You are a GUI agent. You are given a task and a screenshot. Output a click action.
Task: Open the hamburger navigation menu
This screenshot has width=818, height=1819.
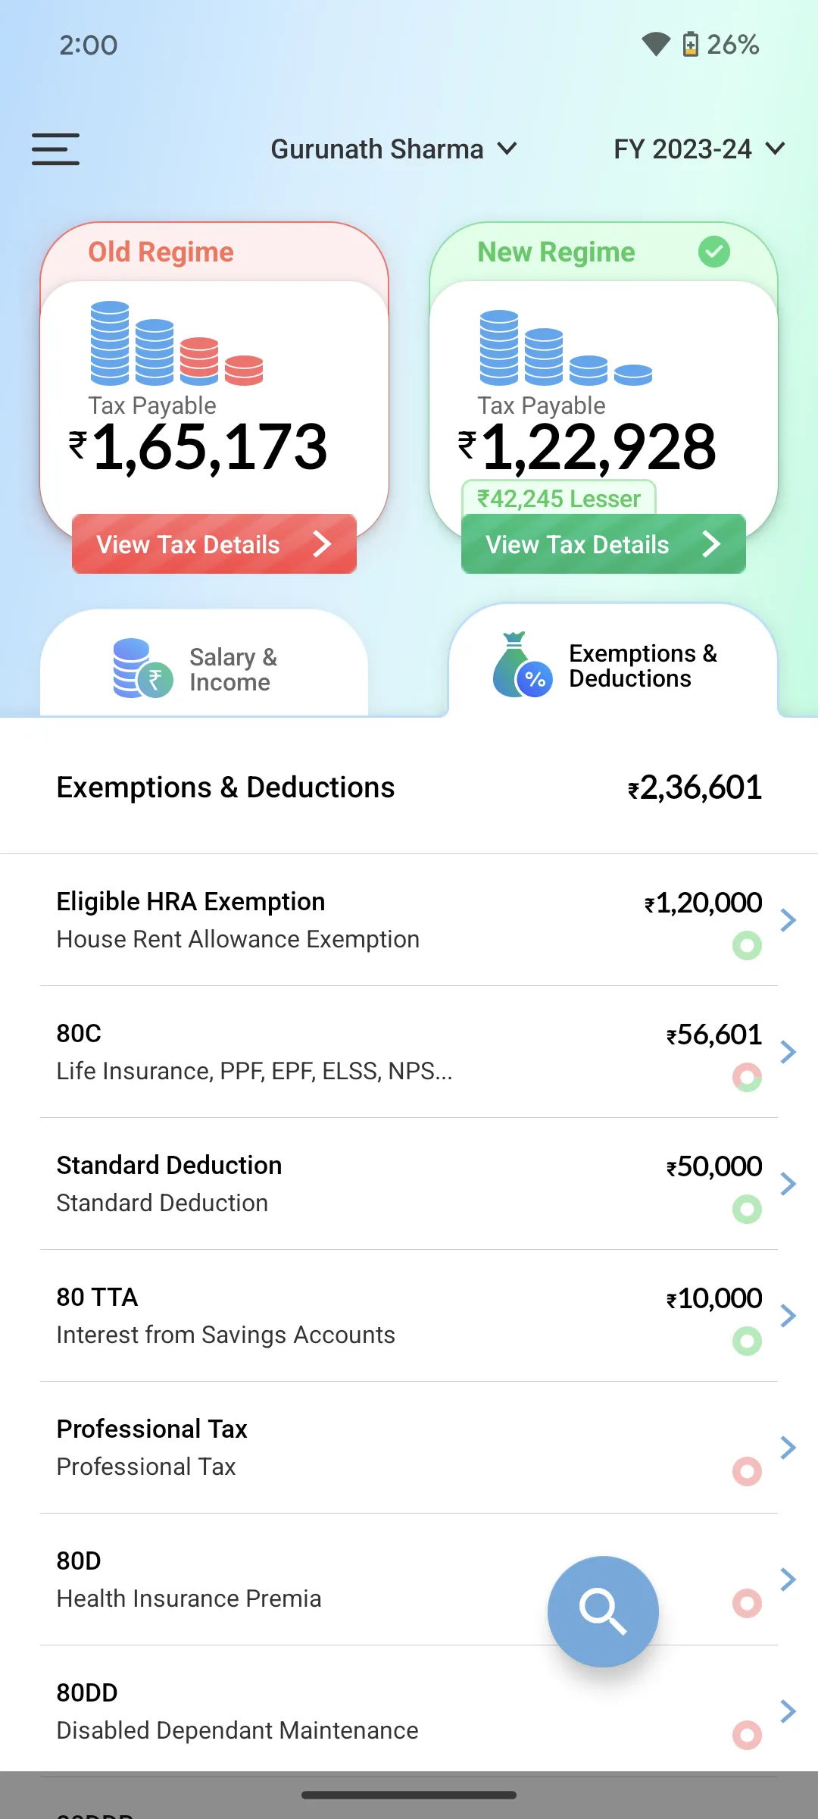(x=55, y=149)
